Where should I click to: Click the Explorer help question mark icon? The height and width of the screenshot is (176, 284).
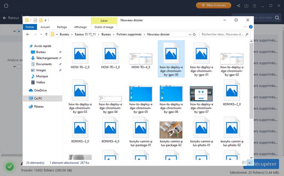pyautogui.click(x=251, y=27)
